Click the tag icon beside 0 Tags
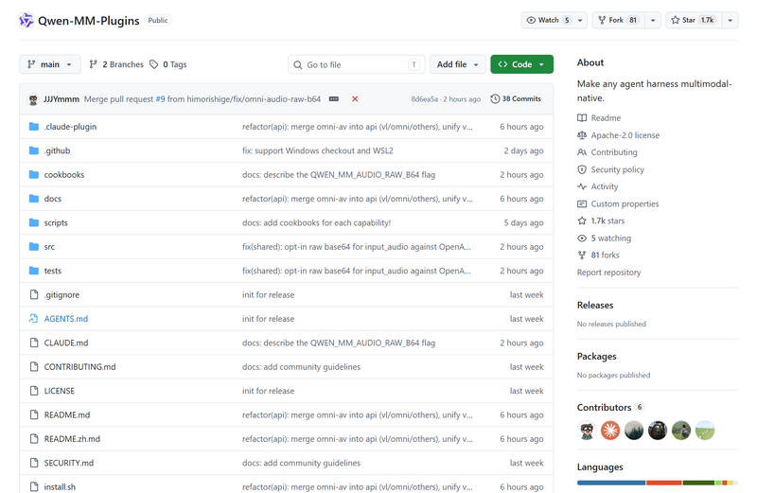 click(x=153, y=64)
